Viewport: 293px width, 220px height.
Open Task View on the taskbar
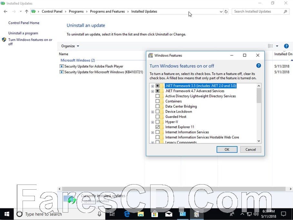112,214
